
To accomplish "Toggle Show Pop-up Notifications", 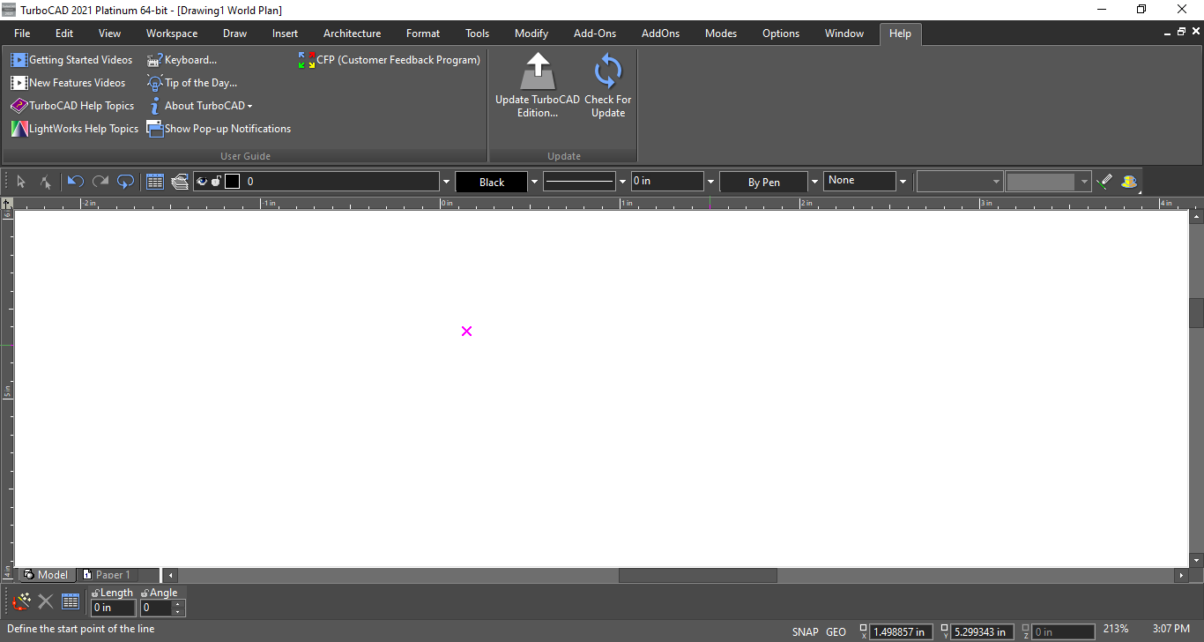I will [x=219, y=129].
